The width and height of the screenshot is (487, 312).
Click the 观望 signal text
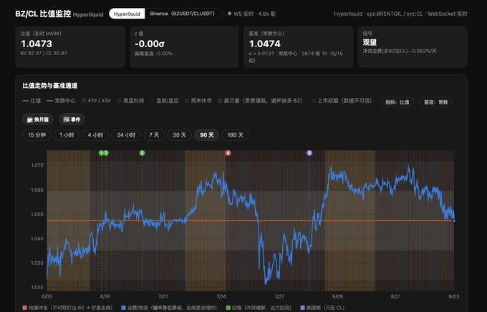pos(370,42)
